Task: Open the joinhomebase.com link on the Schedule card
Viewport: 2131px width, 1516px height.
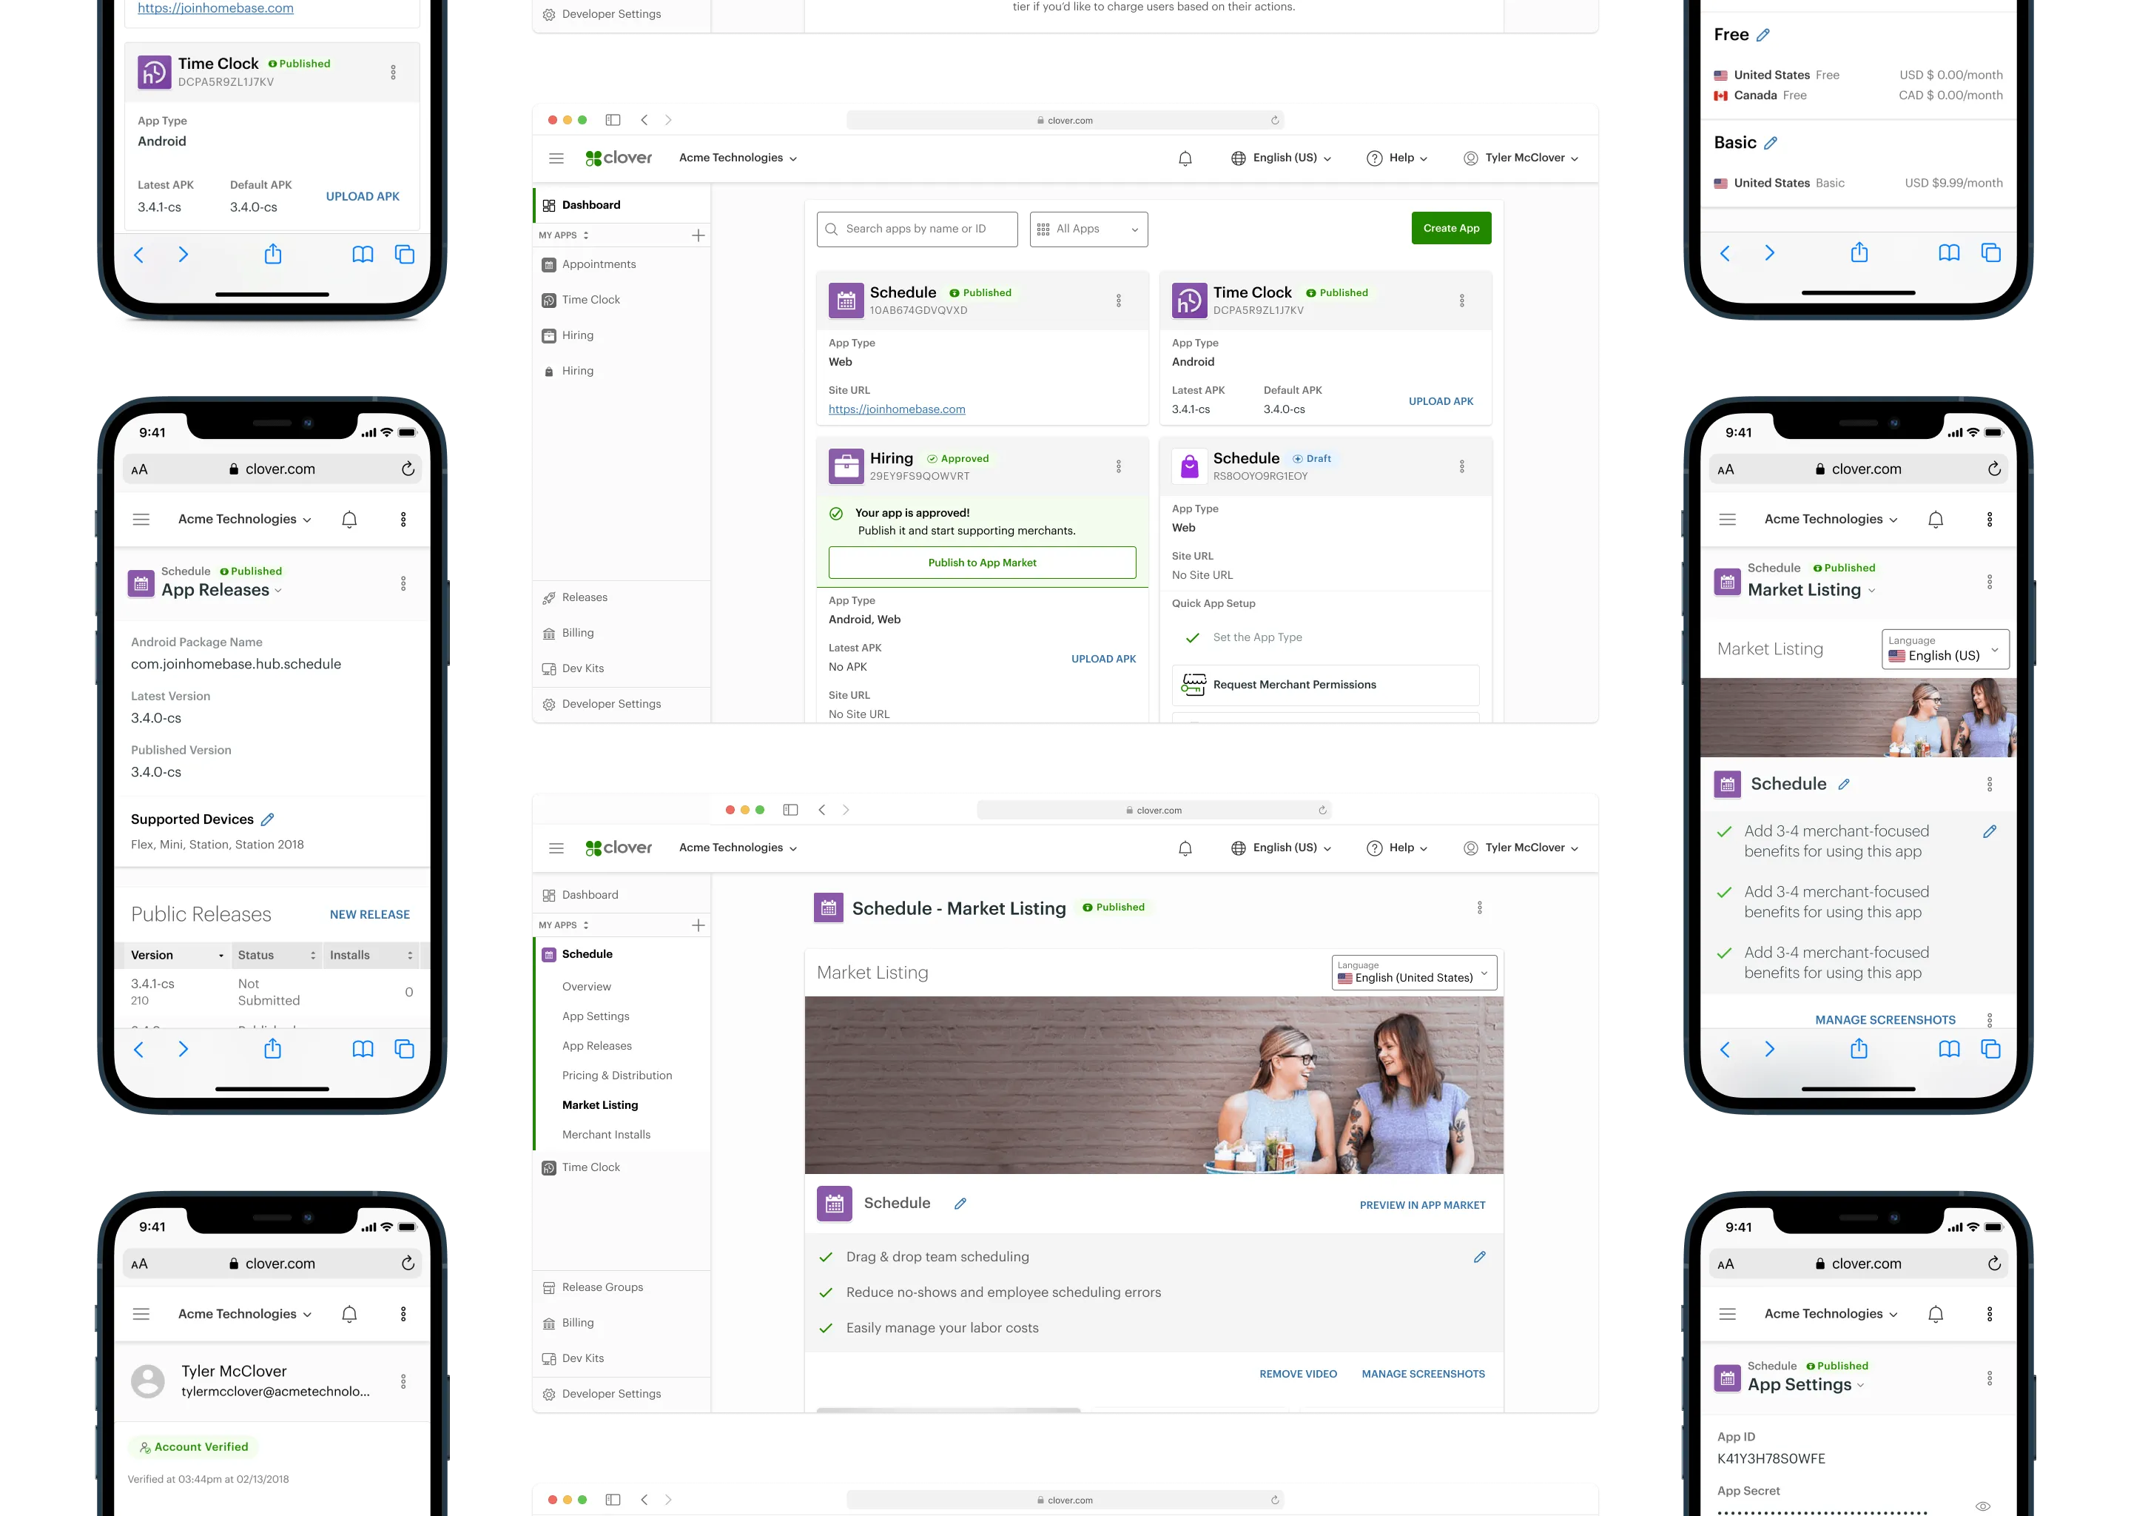Action: [897, 409]
